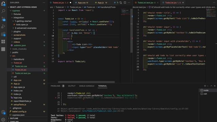Select the TERMINAL panel tab
The width and height of the screenshot is (217, 122).
coord(102,86)
